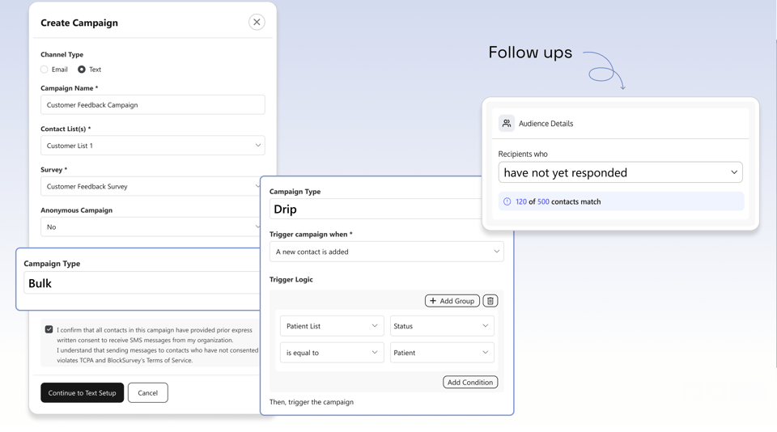
Task: Select the Email channel type
Action: 45,70
